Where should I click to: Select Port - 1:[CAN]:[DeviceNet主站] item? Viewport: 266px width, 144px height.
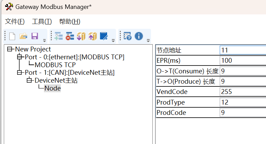(x=70, y=72)
